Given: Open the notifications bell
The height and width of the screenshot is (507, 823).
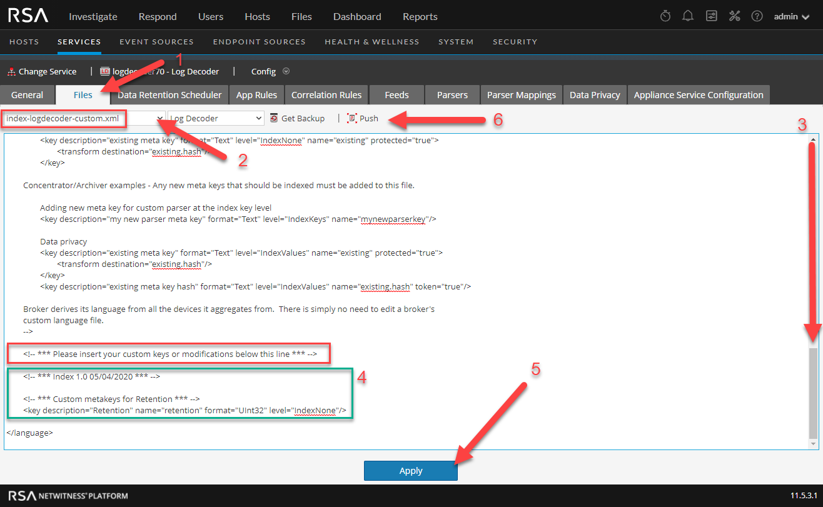Looking at the screenshot, I should [x=688, y=16].
